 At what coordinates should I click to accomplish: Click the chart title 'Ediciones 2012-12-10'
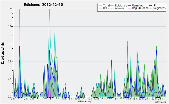pos(43,5)
